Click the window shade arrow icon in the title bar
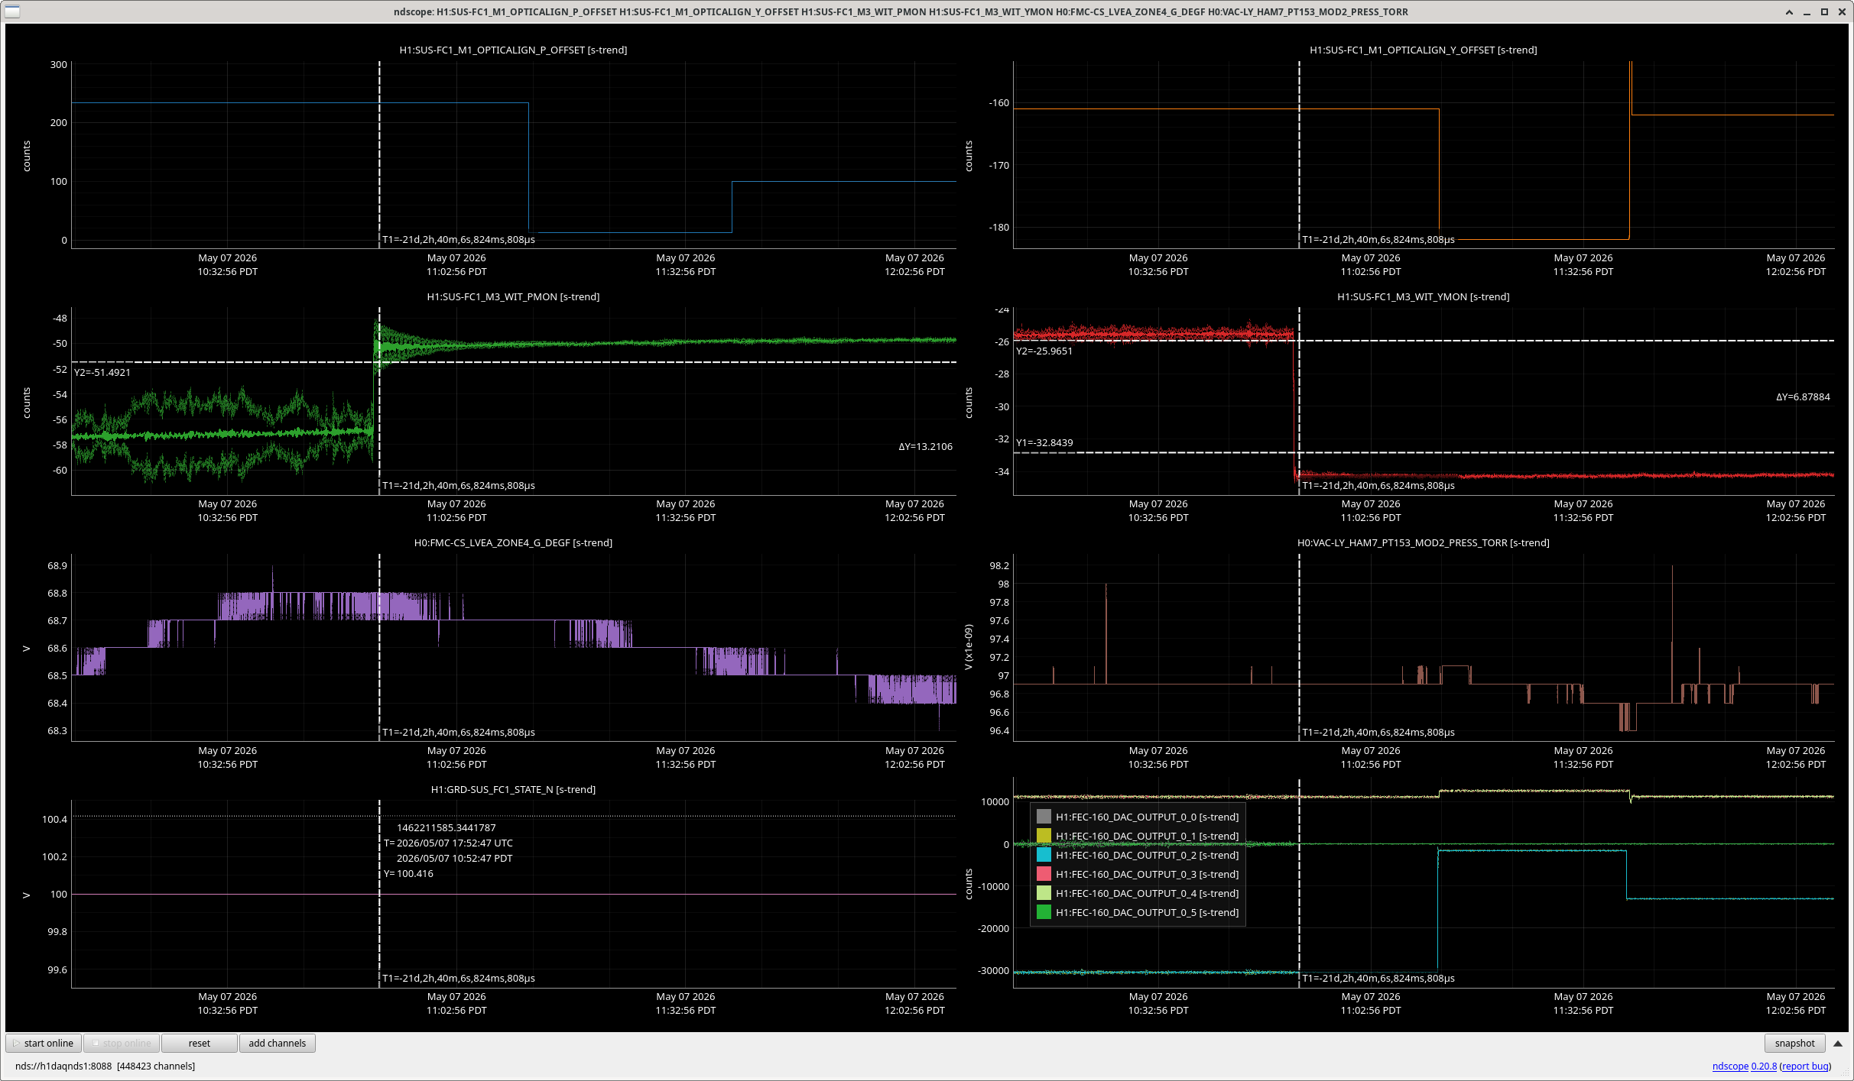Viewport: 1854px width, 1081px height. (x=1789, y=11)
